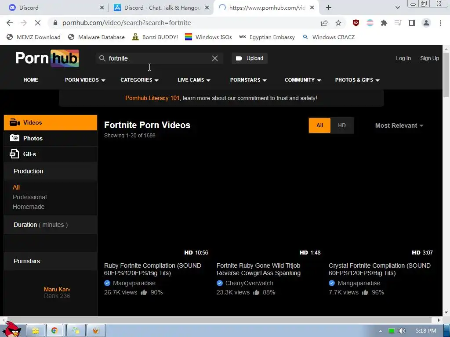Open the angry bird Start button
This screenshot has height=337, width=450.
point(12,330)
